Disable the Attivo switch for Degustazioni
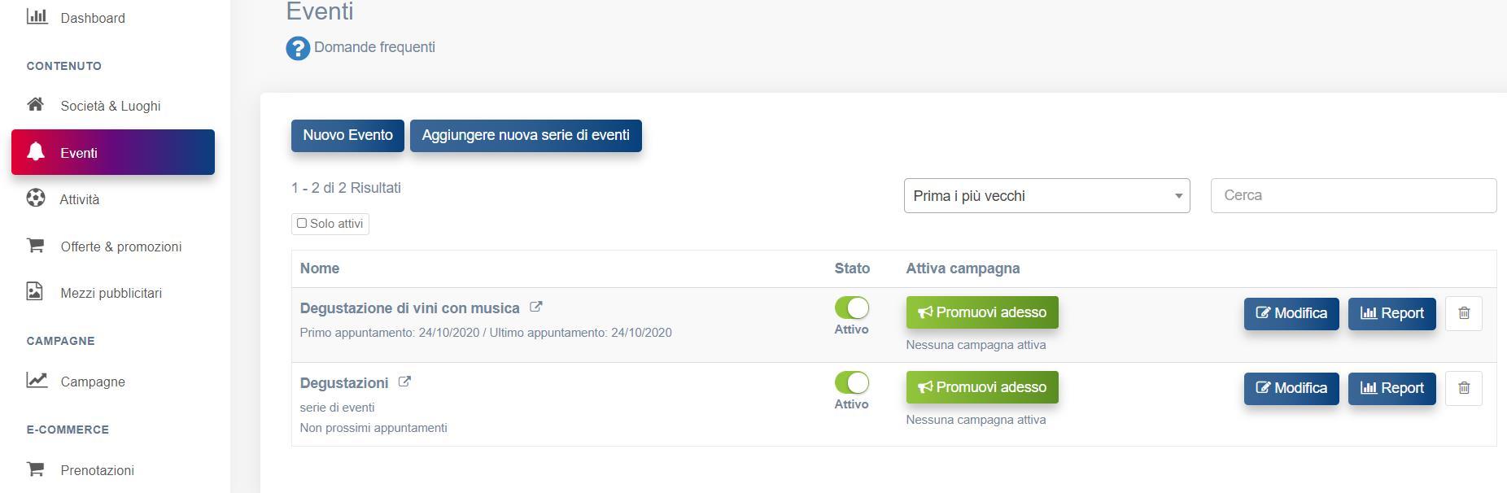The width and height of the screenshot is (1507, 493). pos(852,382)
